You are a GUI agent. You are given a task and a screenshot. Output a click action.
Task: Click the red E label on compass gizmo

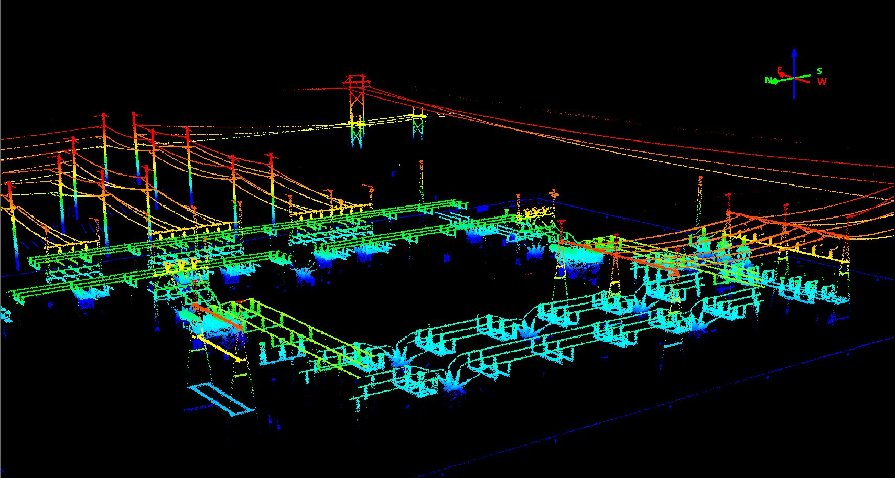click(x=779, y=70)
